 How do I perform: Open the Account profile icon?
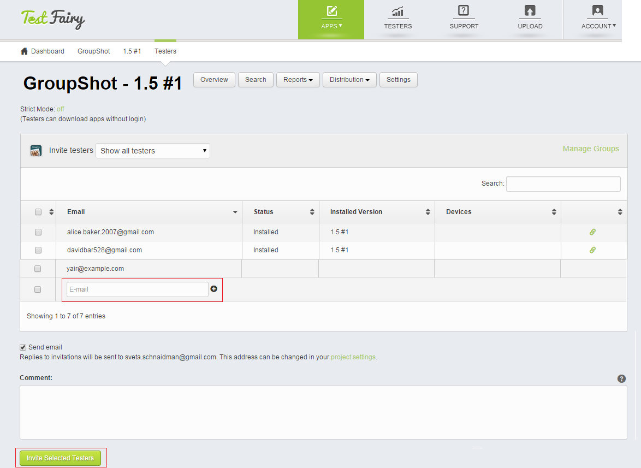597,11
